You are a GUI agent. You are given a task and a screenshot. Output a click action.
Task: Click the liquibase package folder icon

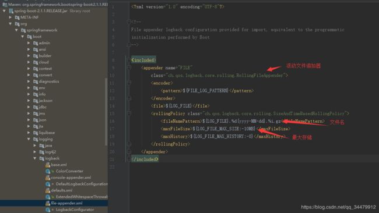(36, 133)
